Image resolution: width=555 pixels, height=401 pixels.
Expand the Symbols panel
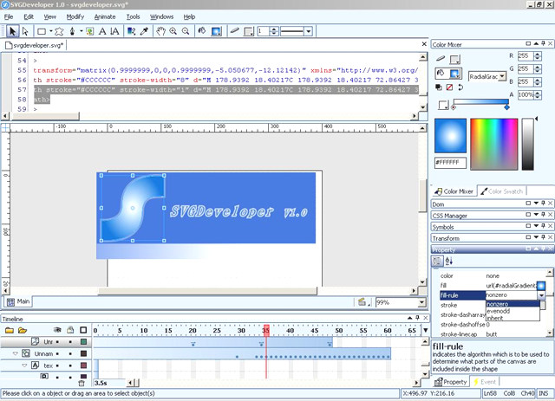pos(536,226)
